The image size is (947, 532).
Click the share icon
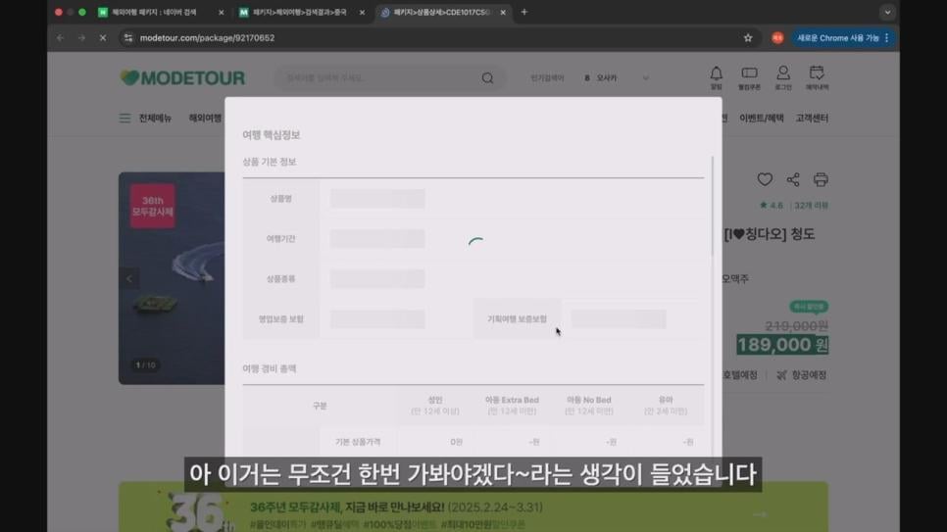click(x=793, y=179)
